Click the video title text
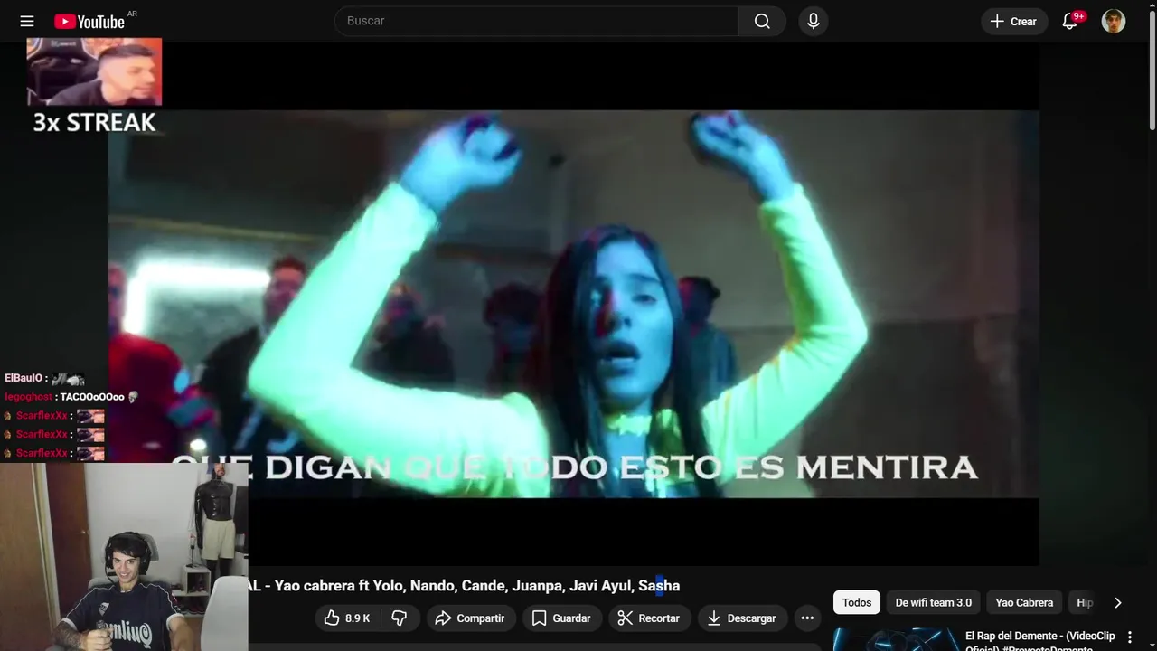 point(464,586)
